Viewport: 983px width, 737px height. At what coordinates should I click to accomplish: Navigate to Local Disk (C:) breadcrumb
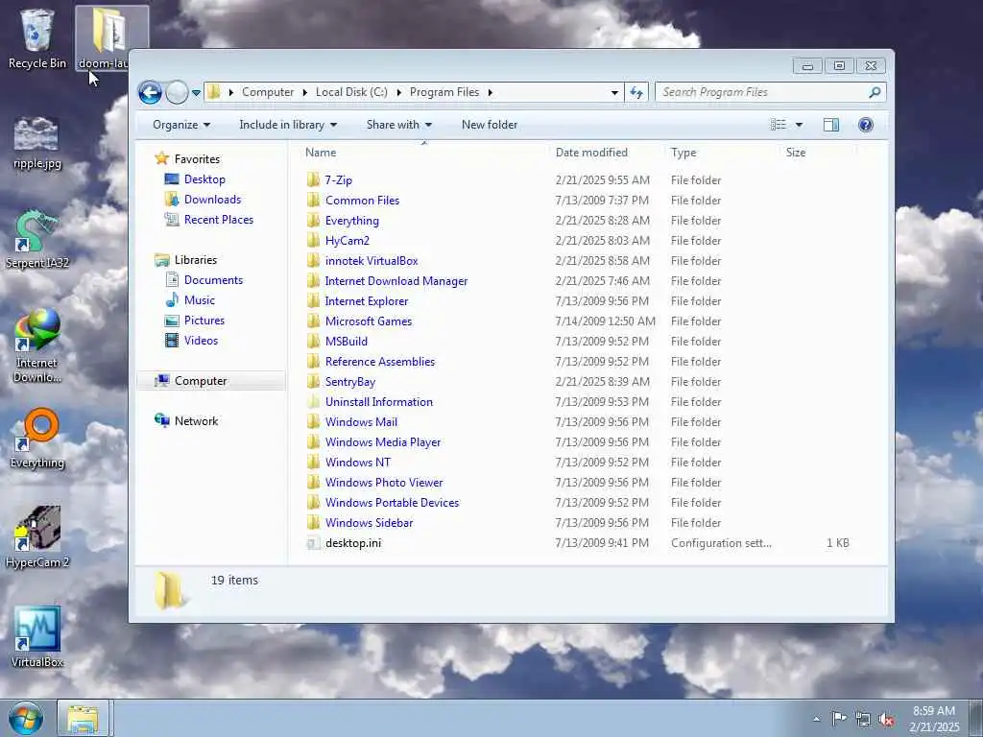(x=351, y=92)
